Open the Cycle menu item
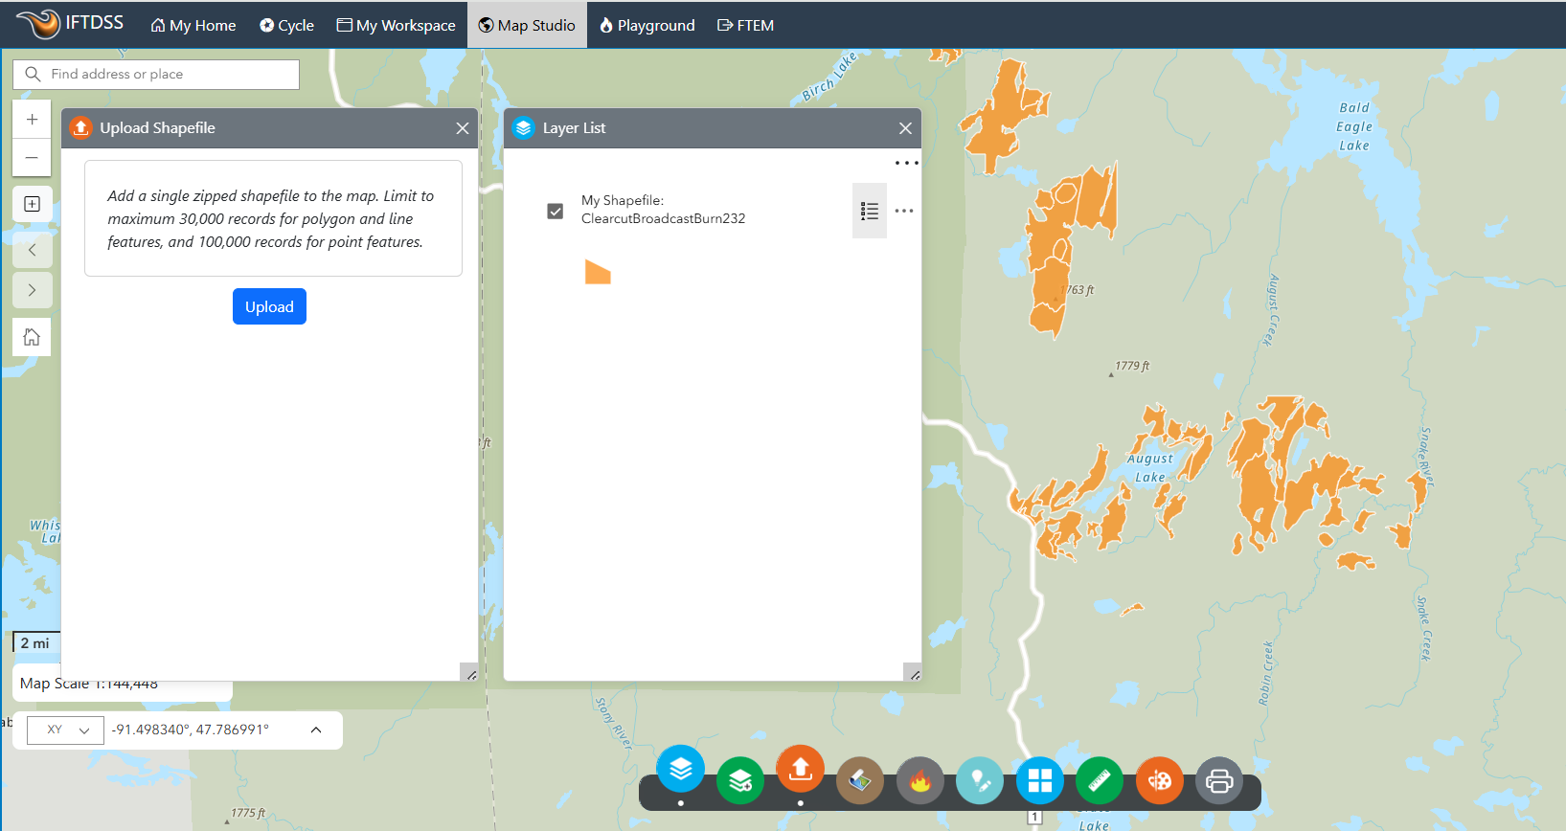1566x831 pixels. coord(286,25)
